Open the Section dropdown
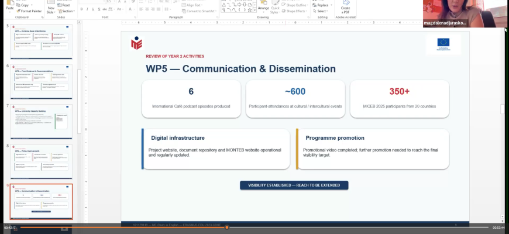 66,11
